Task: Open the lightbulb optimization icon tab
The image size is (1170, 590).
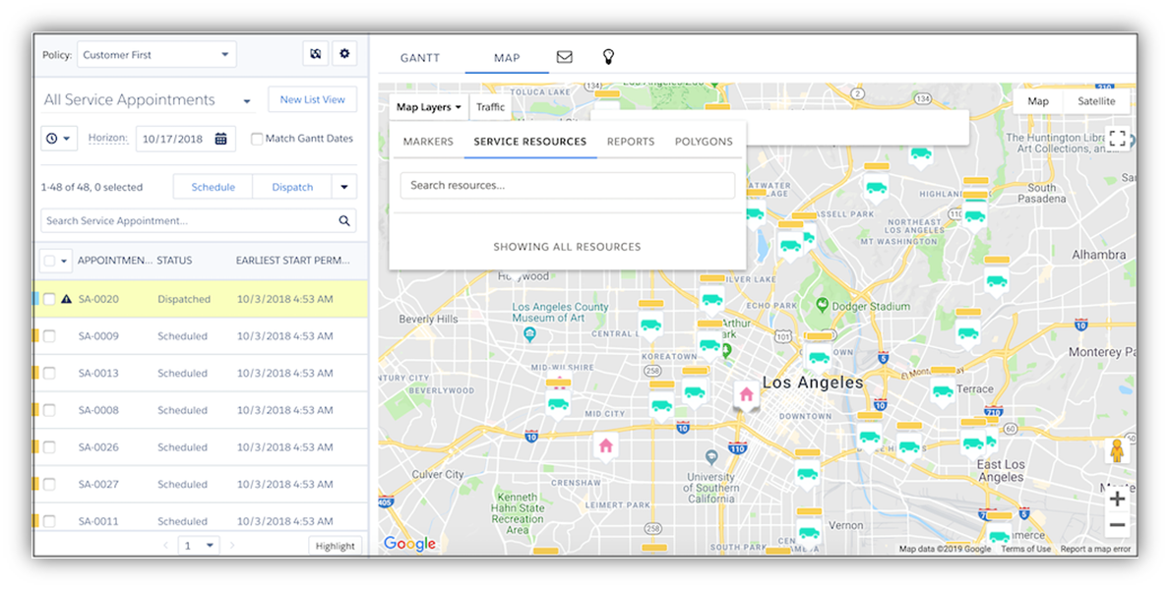Action: (608, 57)
